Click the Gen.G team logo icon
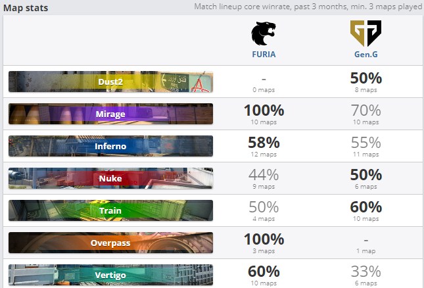 pos(365,33)
